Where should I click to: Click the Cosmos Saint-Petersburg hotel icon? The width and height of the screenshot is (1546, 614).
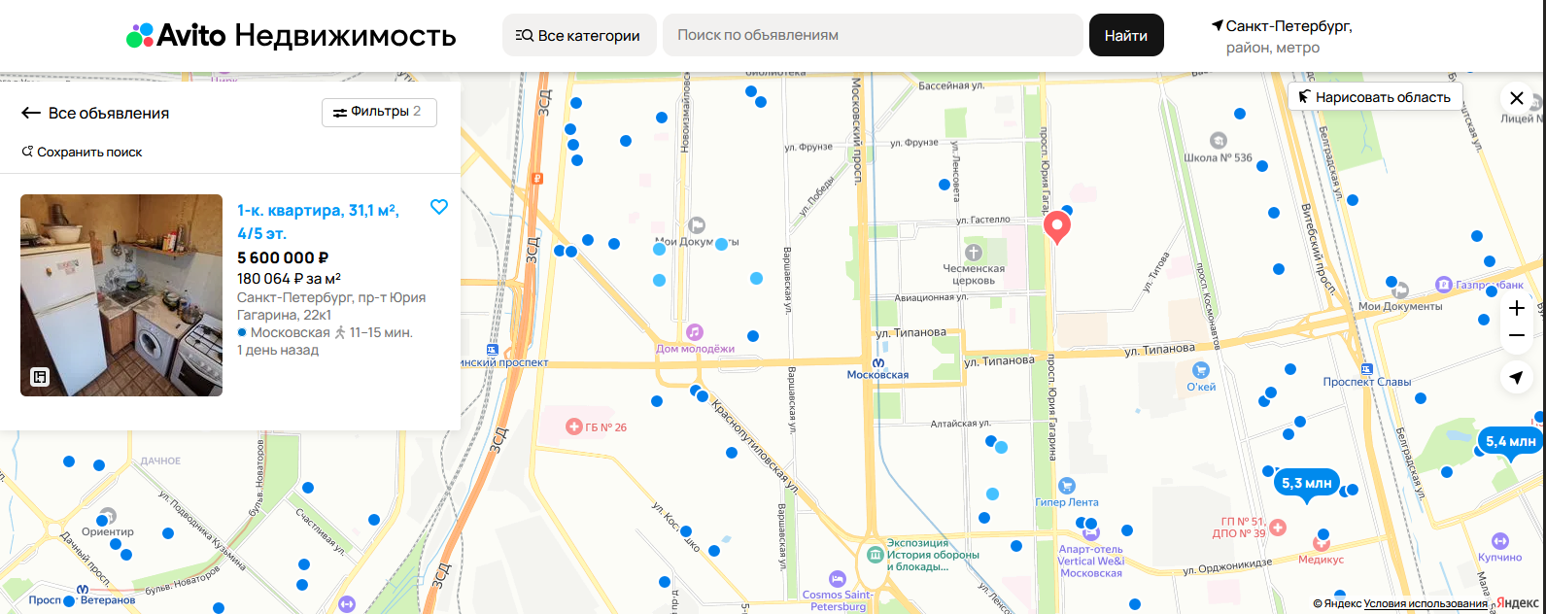click(838, 580)
